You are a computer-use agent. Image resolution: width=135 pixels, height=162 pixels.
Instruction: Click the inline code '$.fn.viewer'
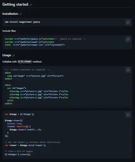click(25, 62)
